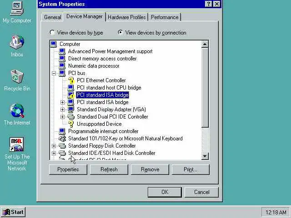Image resolution: width=291 pixels, height=218 pixels.
Task: Click the Standard Floppy Disk Controller icon
Action: coord(62,146)
